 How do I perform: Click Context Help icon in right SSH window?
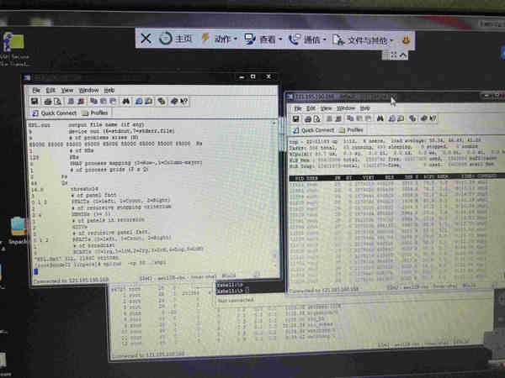(x=433, y=118)
